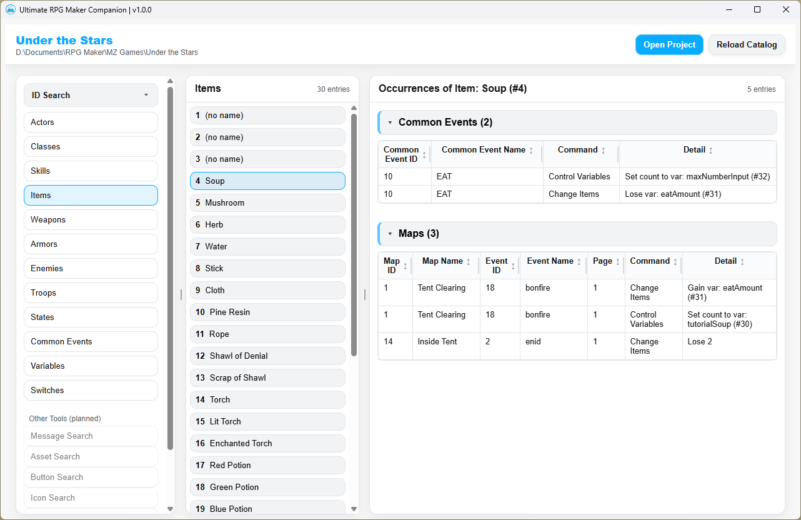Click sort icon next to Map Name
801x520 pixels.
click(x=469, y=261)
